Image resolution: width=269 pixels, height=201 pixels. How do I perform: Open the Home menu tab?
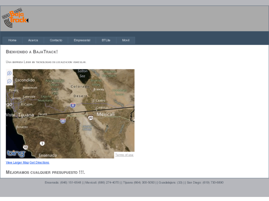(13, 40)
